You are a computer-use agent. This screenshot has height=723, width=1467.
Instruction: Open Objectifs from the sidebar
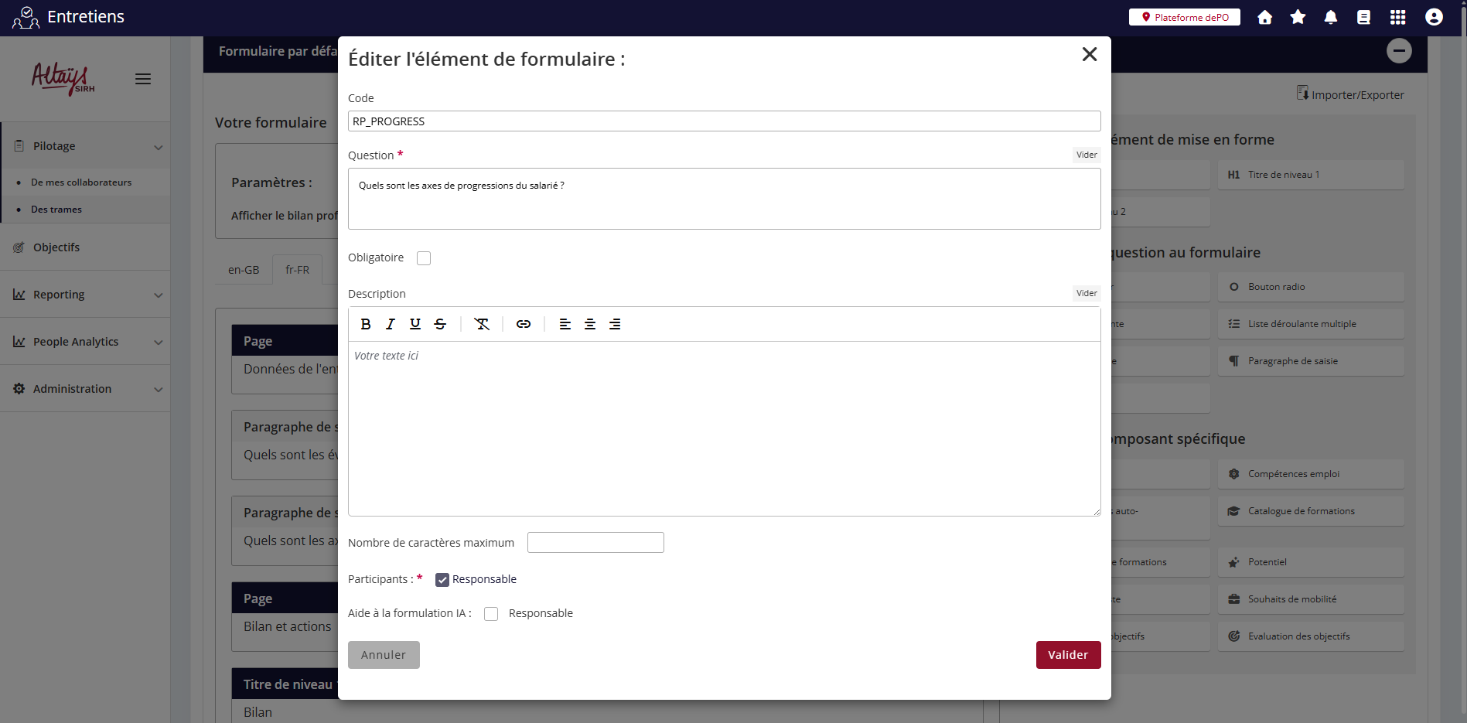click(56, 247)
